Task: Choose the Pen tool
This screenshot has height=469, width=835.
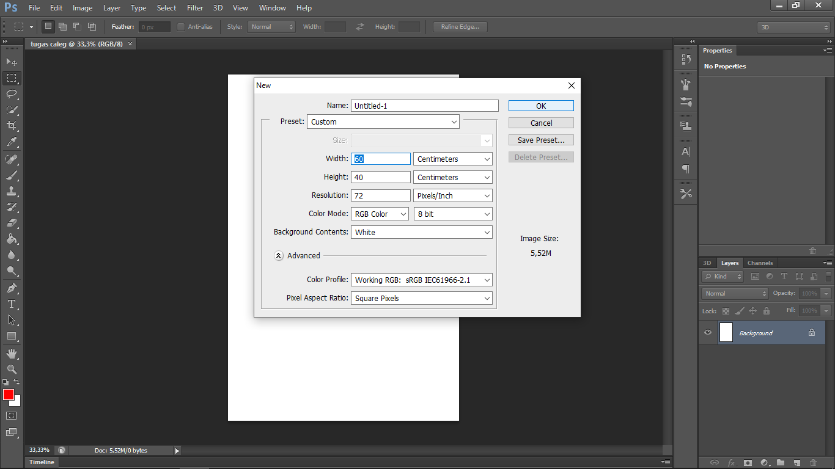Action: tap(12, 288)
